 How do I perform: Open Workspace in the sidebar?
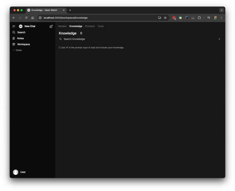23,44
